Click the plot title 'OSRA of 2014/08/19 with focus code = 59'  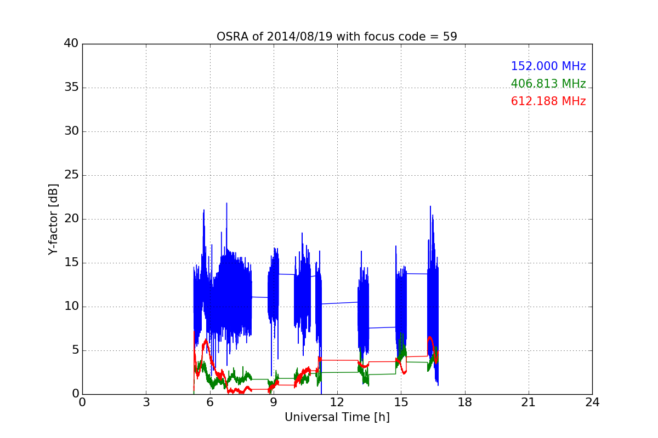coord(337,37)
